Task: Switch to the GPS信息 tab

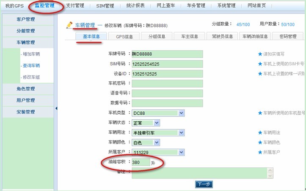Action: [124, 37]
